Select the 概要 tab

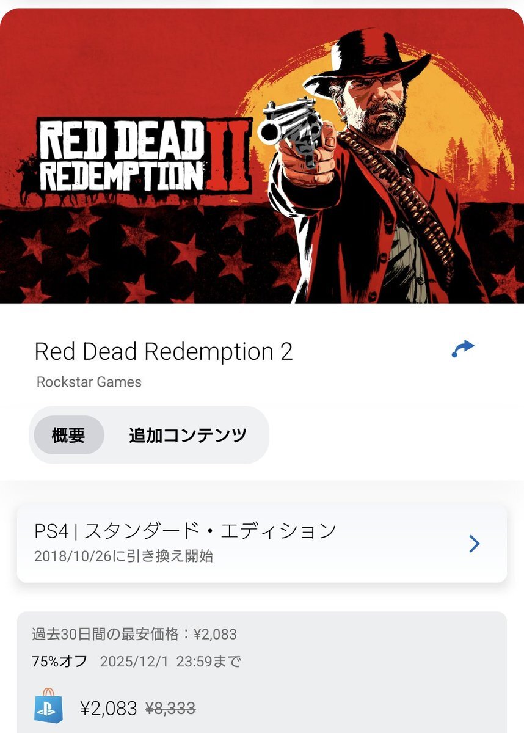(68, 435)
